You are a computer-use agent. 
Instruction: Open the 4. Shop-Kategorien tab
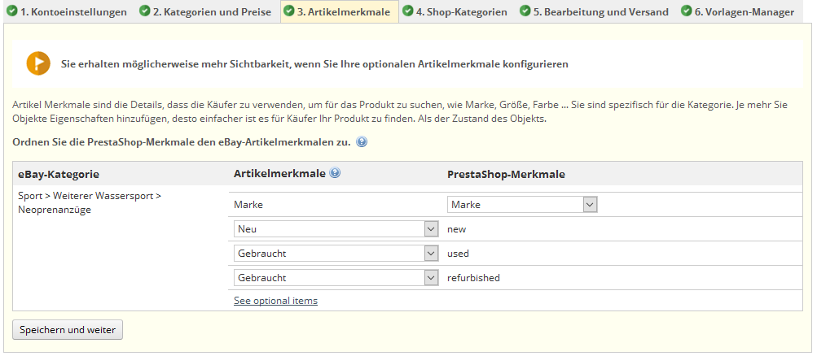pos(461,12)
